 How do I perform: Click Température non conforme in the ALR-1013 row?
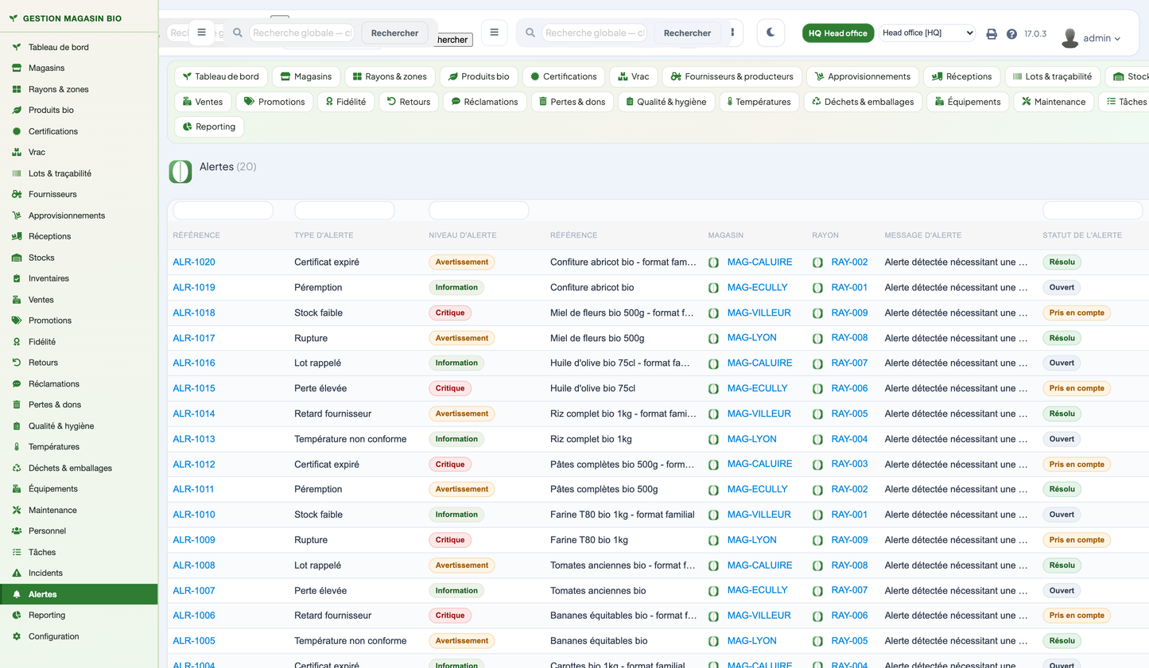351,439
